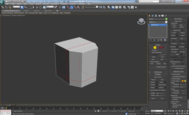Click the Mirror tool icon
Image resolution: width=189 pixels, height=115 pixels.
coord(100,7)
